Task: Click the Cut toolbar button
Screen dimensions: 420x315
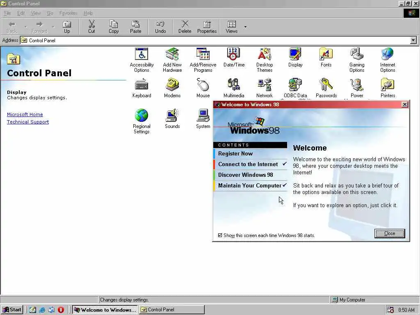Action: point(91,27)
